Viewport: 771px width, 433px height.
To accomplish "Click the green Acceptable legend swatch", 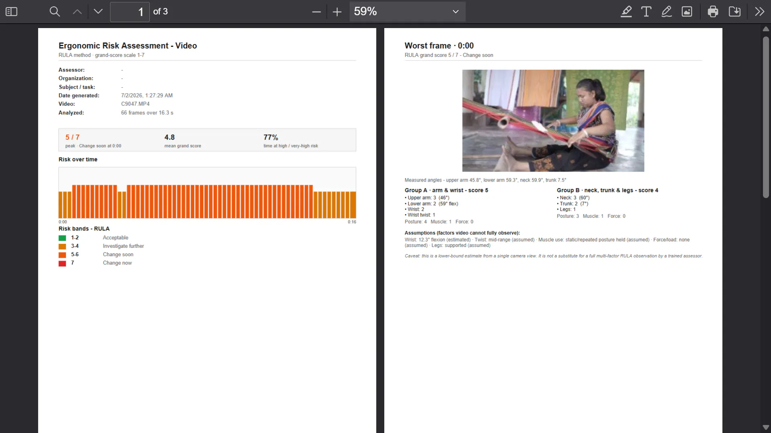I will [x=62, y=238].
